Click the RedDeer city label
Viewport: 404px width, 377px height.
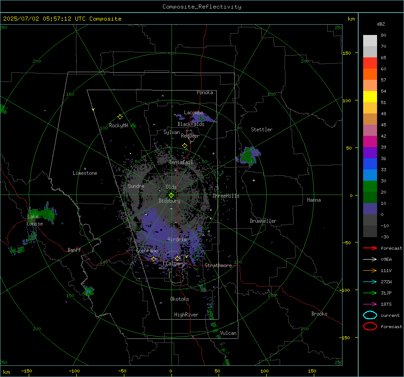pyautogui.click(x=190, y=136)
